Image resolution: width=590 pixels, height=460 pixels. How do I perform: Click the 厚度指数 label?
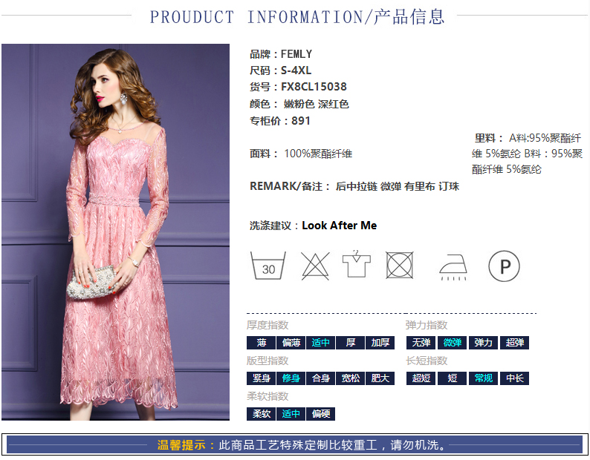click(268, 325)
